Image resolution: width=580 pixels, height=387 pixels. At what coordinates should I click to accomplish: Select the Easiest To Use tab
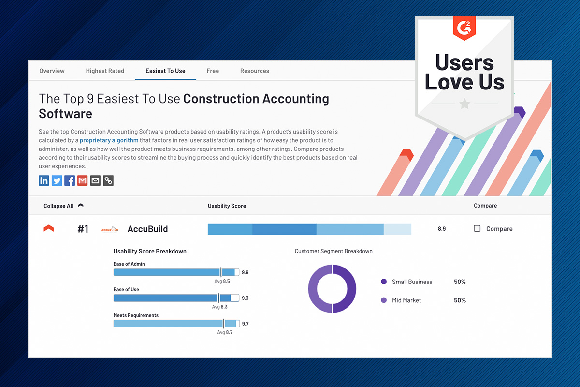click(165, 71)
